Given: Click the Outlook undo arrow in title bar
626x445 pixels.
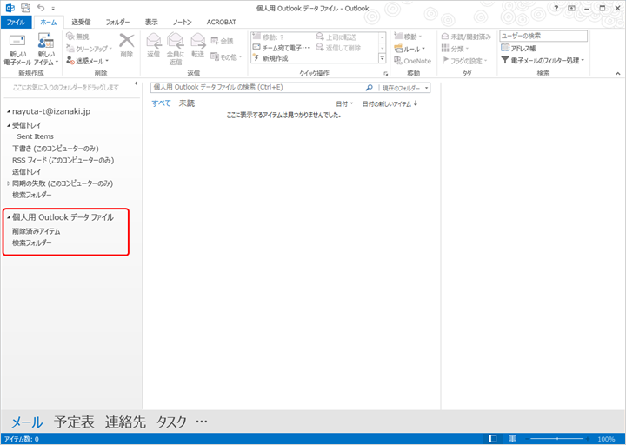Looking at the screenshot, I should pos(41,8).
